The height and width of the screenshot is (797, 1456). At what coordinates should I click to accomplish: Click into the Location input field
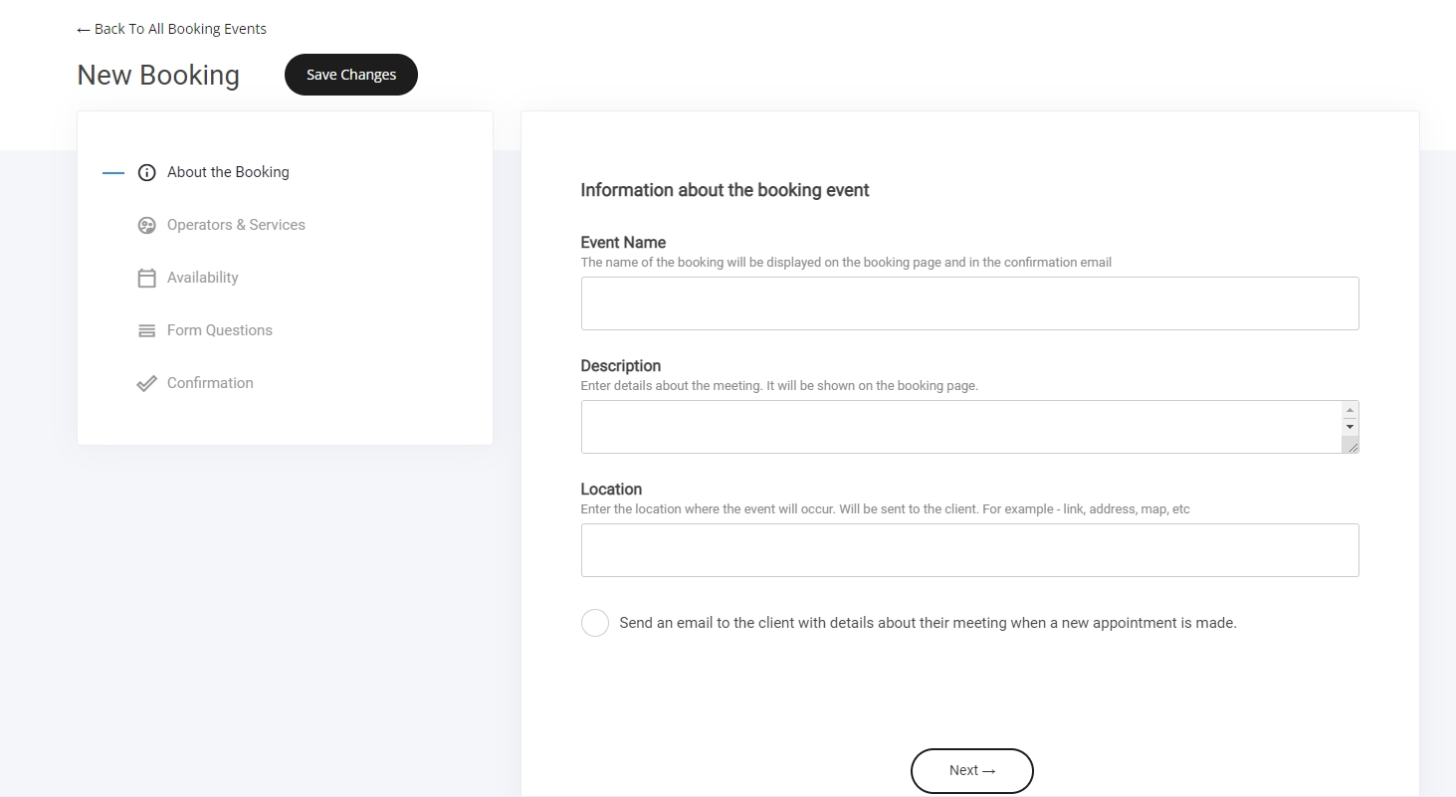(x=969, y=550)
